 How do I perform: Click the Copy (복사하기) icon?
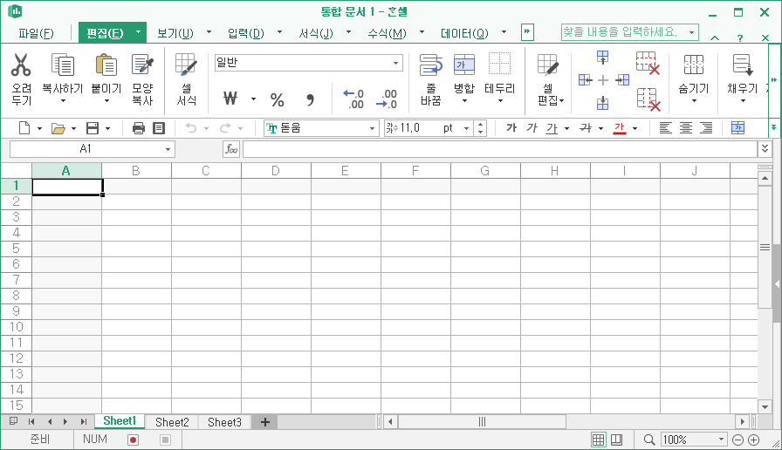click(63, 65)
